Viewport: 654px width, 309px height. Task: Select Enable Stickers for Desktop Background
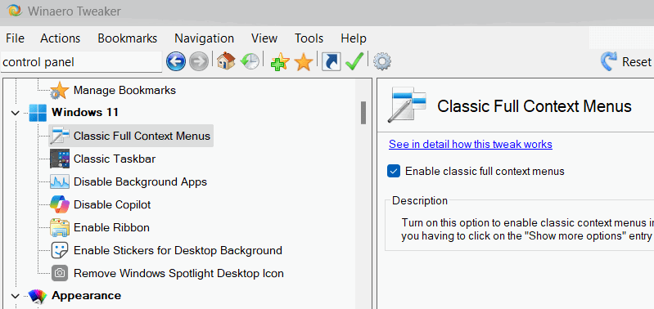[x=178, y=250]
